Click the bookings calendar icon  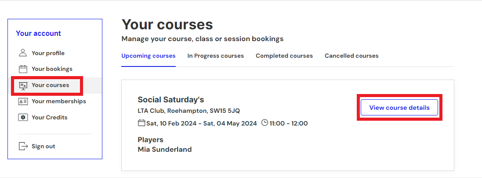click(x=23, y=69)
